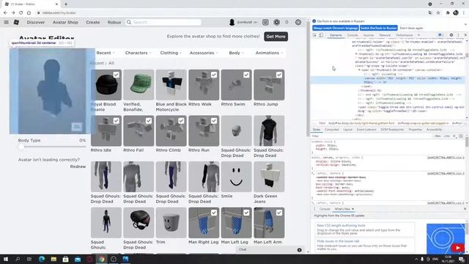Open Discover in Roblox navigation
Screen dimensions: 469x264
pos(36,22)
